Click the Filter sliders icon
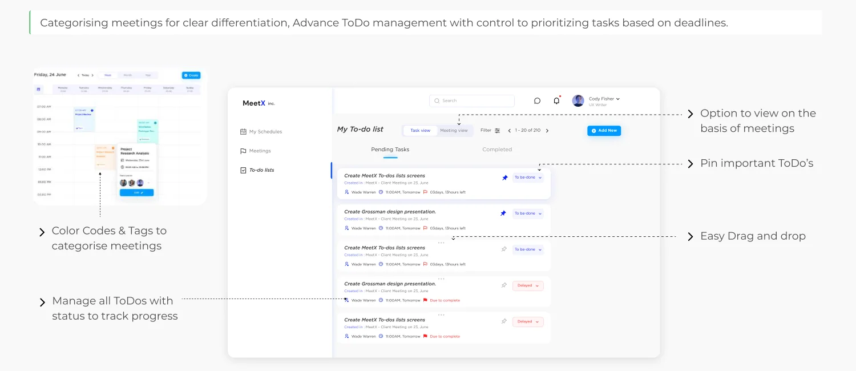 497,131
